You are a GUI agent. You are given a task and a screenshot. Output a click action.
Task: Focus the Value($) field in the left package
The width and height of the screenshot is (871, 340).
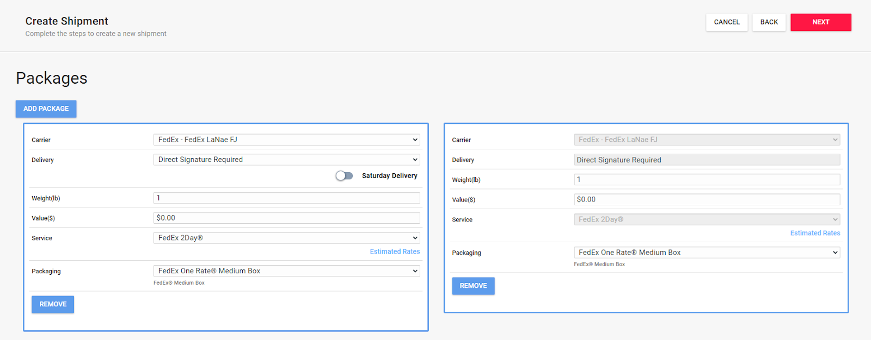(x=287, y=218)
